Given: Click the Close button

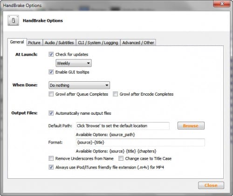Looking at the screenshot, I should (211, 185).
